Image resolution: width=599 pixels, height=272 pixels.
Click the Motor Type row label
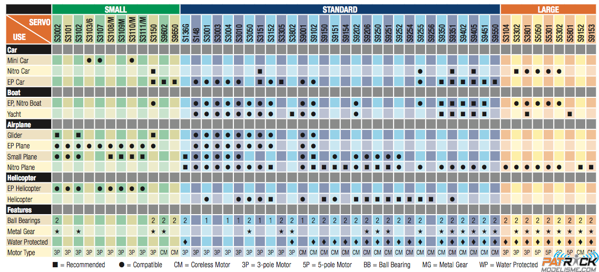point(22,253)
